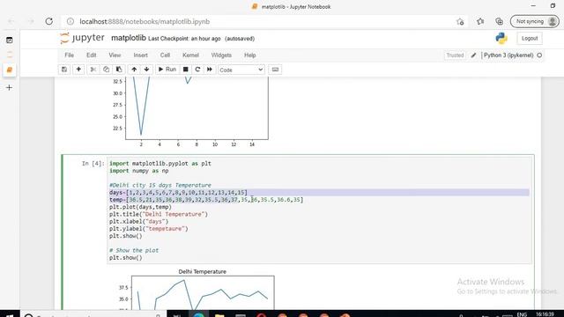Insert a cell below with plus icon
Viewport: 564px width, 317px height.
click(x=78, y=70)
